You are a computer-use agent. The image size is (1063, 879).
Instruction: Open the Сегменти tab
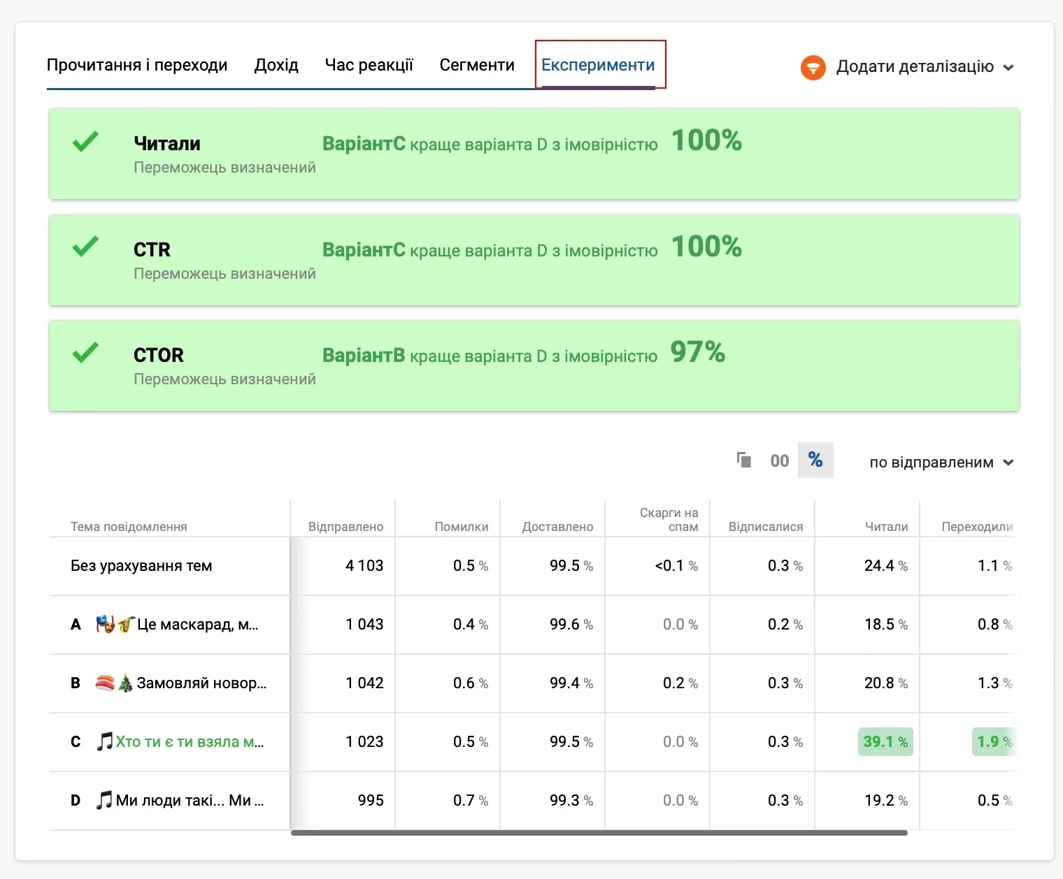(477, 64)
